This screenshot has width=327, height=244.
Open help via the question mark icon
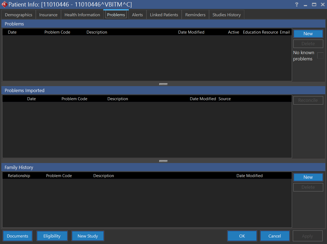(296, 5)
